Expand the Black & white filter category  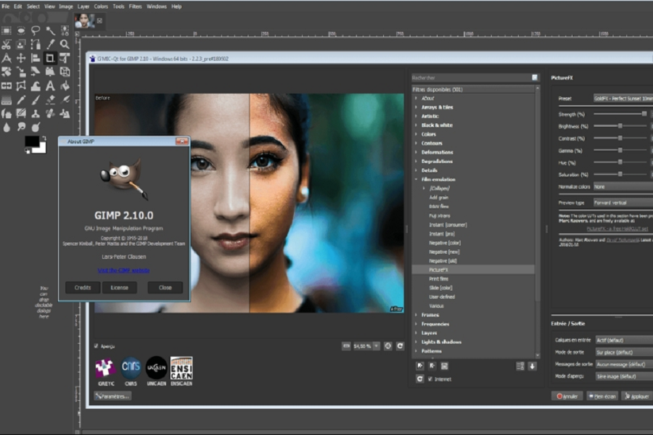coord(416,125)
